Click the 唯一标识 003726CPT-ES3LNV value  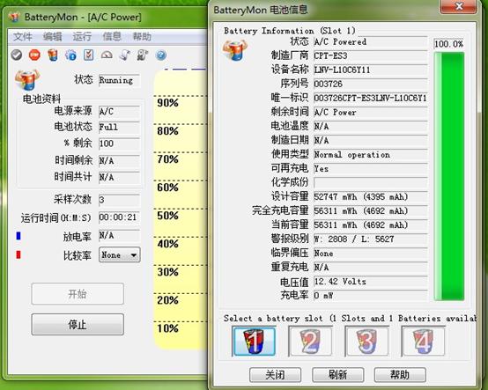pos(370,99)
